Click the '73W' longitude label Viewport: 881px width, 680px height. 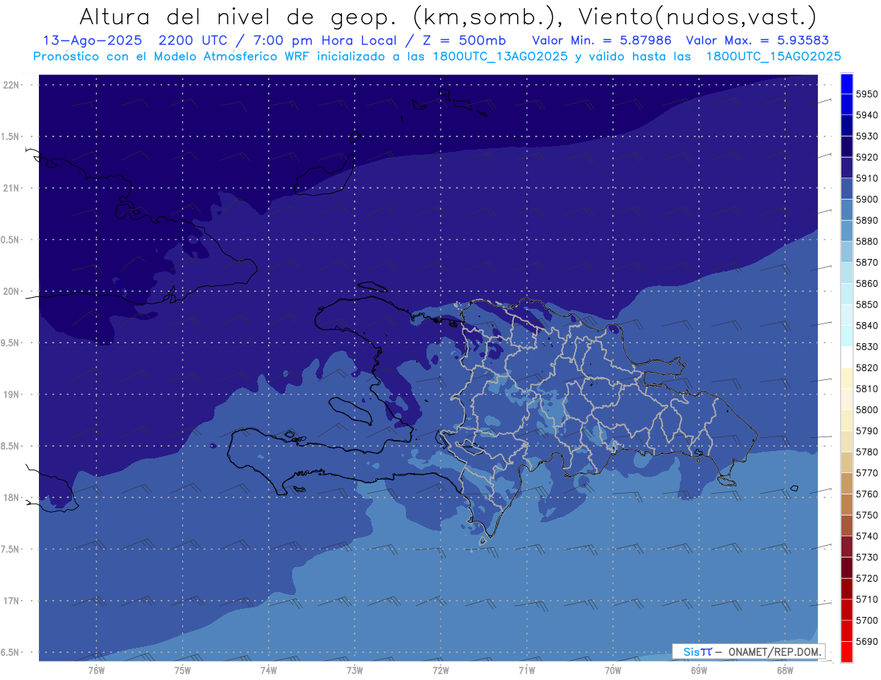click(355, 670)
